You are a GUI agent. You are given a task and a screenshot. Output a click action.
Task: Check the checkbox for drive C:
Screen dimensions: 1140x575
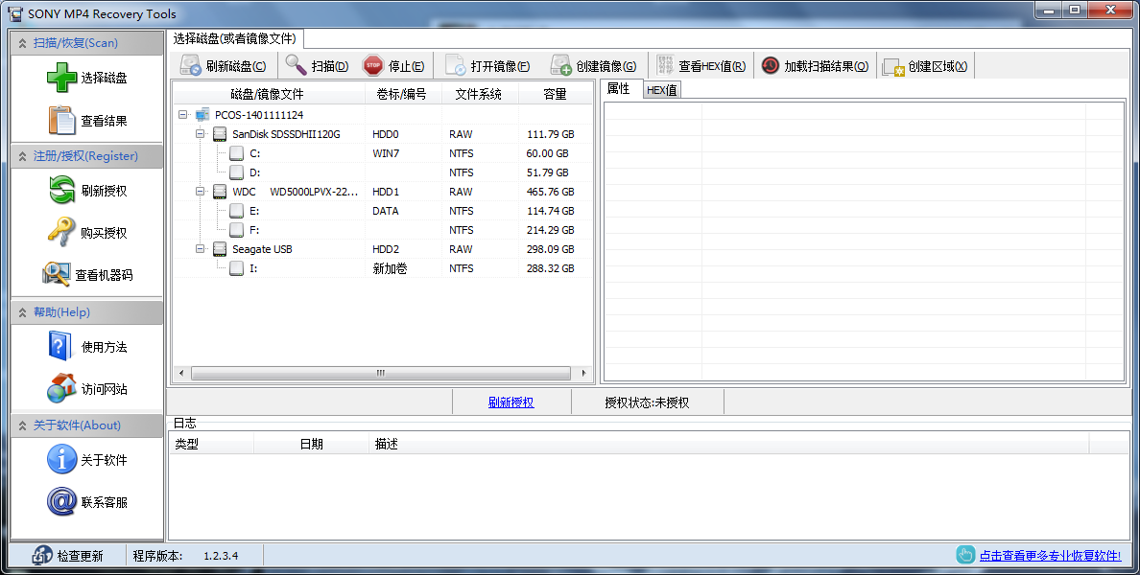point(236,152)
